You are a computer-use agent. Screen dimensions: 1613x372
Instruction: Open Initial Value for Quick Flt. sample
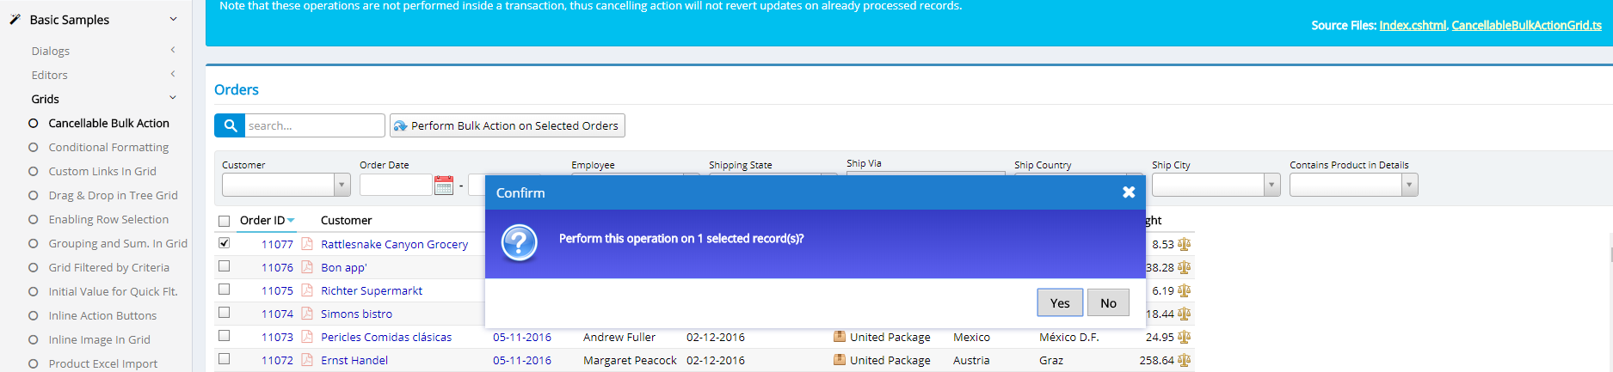(x=113, y=291)
